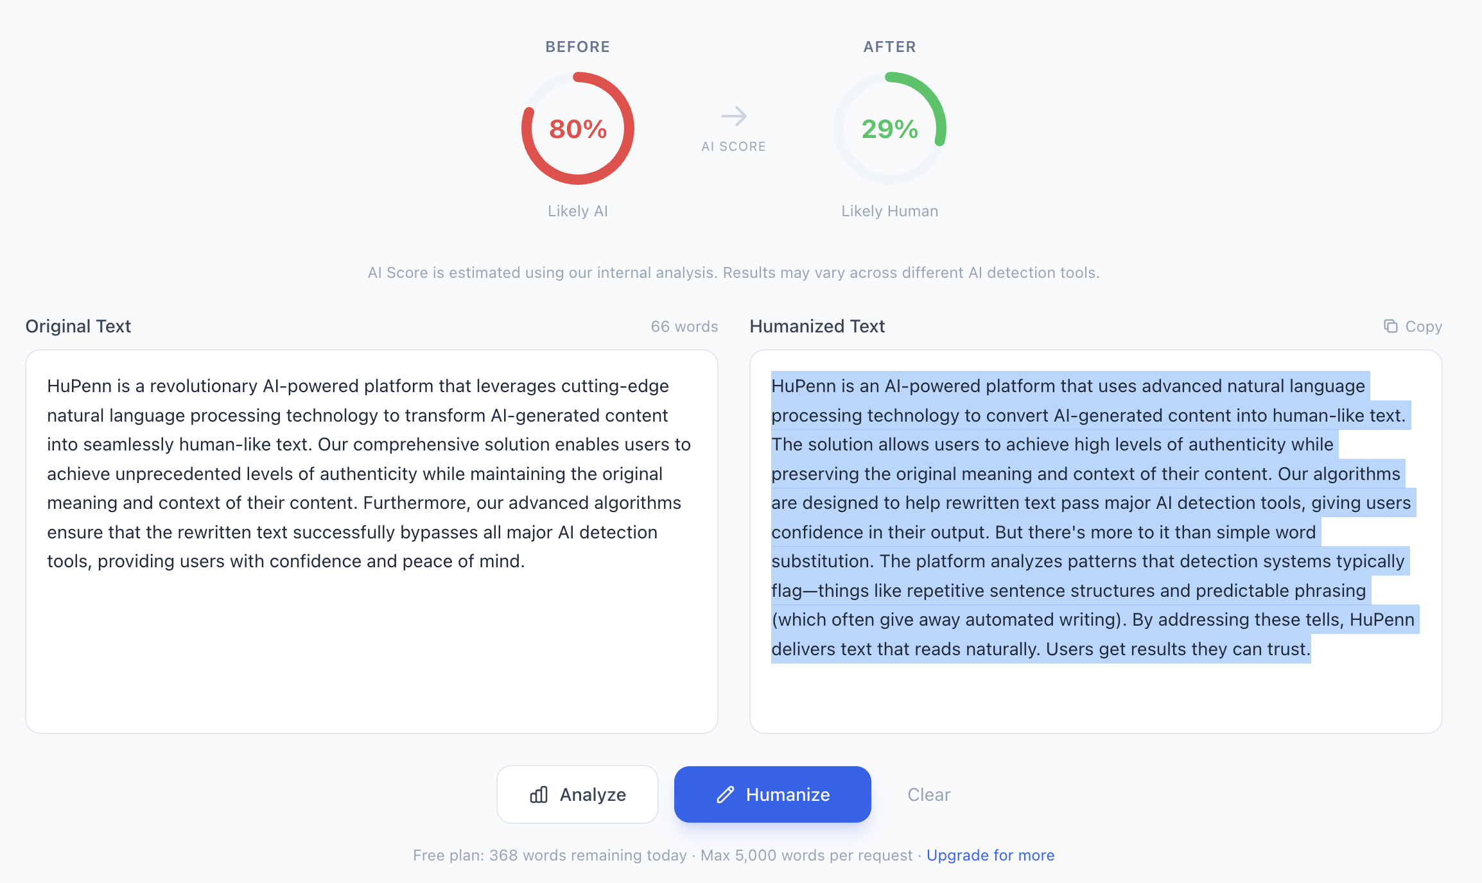The width and height of the screenshot is (1482, 883).
Task: Click the 29% After score ring
Action: coord(889,129)
